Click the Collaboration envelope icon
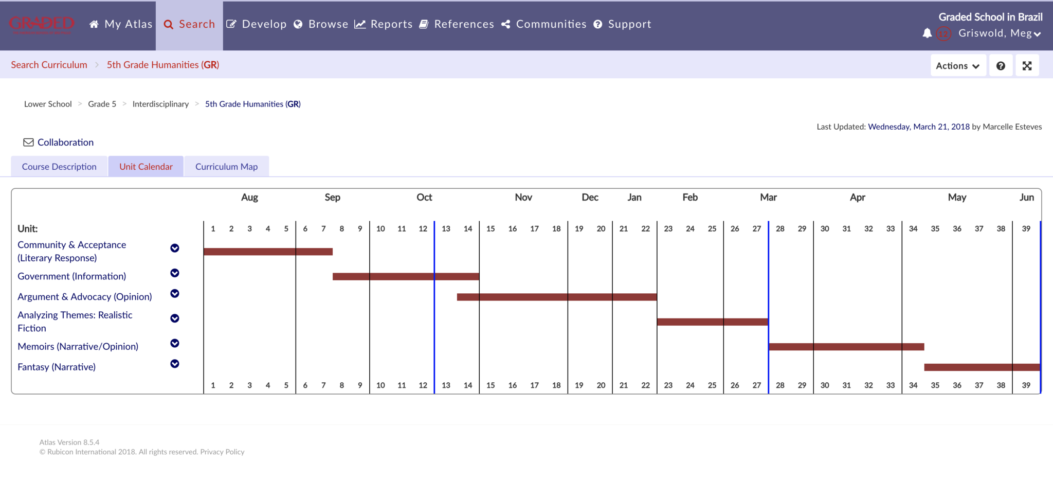 28,143
